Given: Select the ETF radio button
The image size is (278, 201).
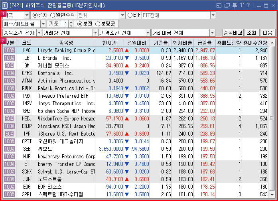Looking at the screenshot, I should [130, 16].
